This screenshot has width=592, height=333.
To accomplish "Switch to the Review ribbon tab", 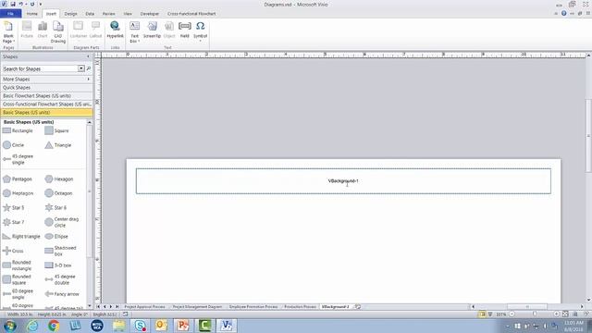I will pyautogui.click(x=109, y=14).
